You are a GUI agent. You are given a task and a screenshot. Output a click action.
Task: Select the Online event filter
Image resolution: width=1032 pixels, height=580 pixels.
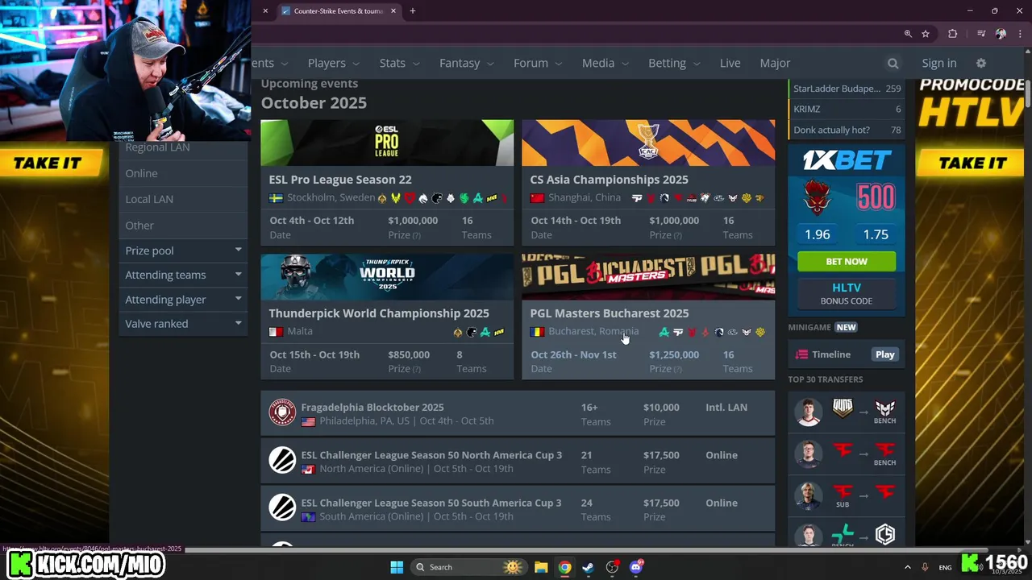(x=183, y=173)
